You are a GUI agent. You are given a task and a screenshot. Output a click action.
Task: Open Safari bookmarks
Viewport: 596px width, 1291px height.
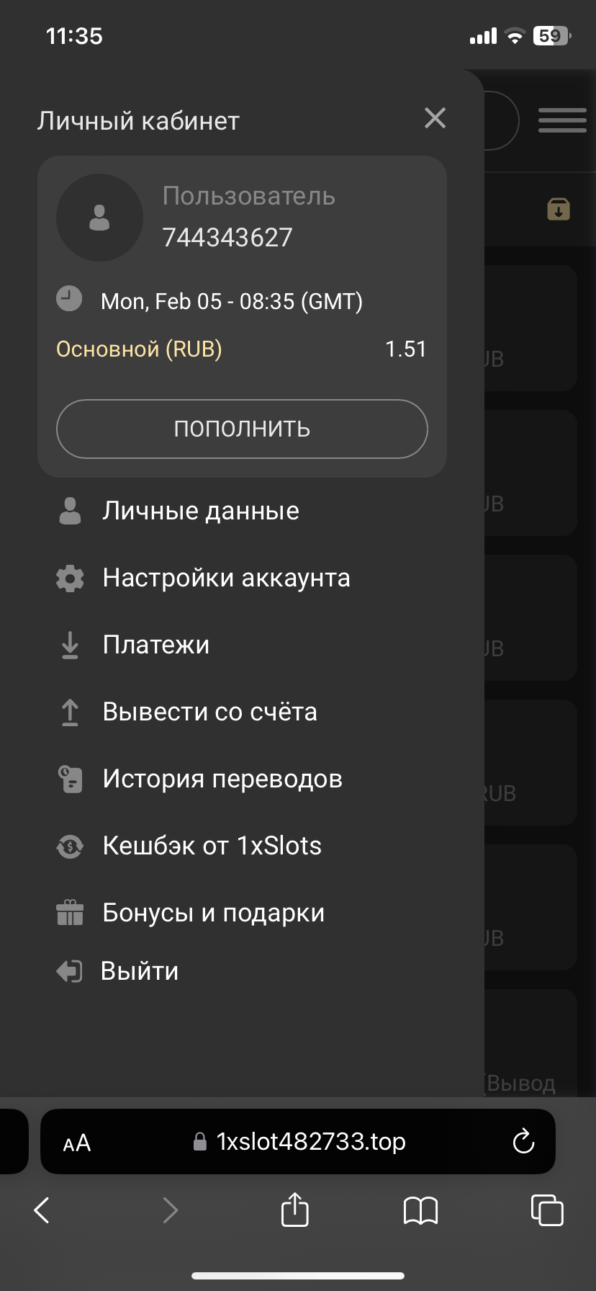coord(420,1210)
